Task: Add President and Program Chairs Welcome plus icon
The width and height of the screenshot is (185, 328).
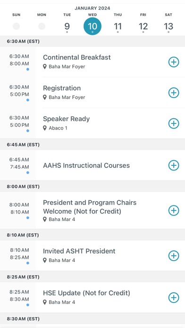Action: point(174,211)
